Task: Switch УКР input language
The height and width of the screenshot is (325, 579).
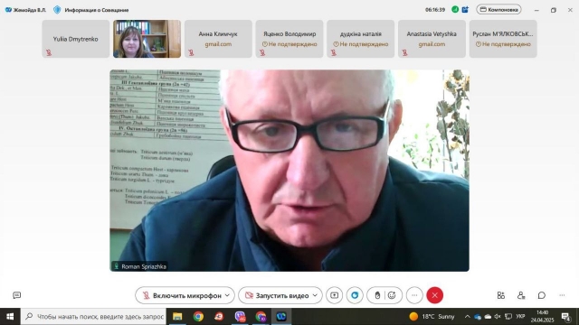Action: click(x=521, y=317)
